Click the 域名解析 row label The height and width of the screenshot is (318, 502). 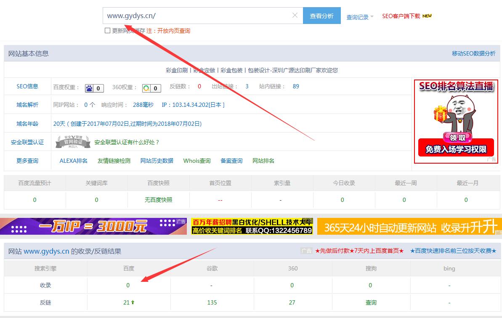coord(27,105)
